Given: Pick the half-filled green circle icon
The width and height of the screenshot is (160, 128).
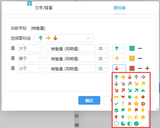Looking at the screenshot, I should click(x=130, y=124).
